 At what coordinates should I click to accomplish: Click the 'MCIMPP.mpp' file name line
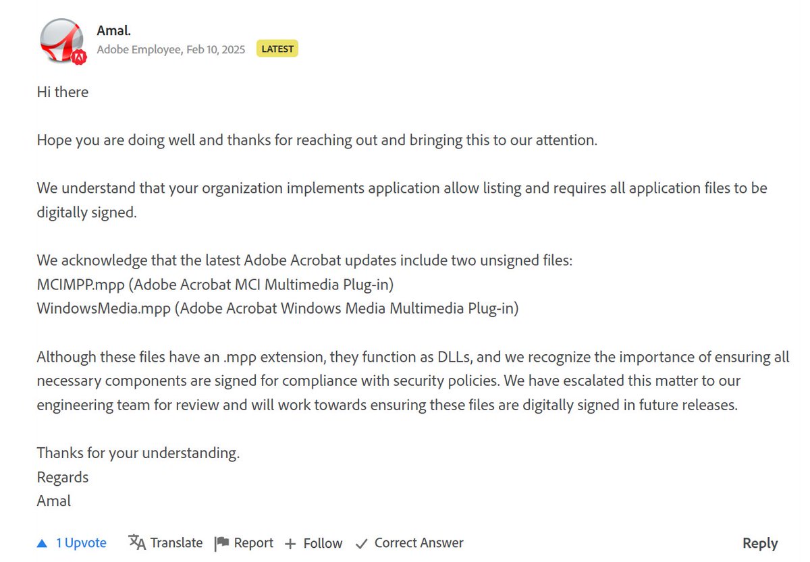click(x=215, y=285)
